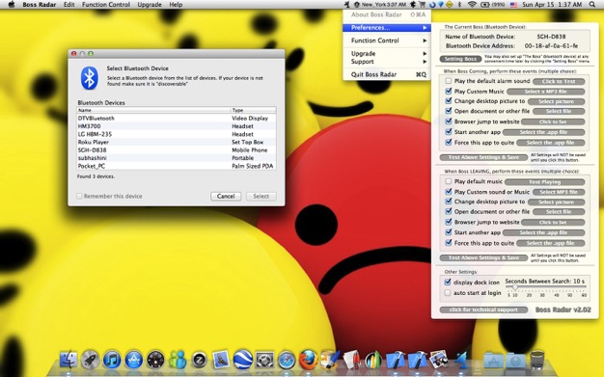The height and width of the screenshot is (377, 604).
Task: Select DTVBluetooth in the device list
Action: point(177,119)
